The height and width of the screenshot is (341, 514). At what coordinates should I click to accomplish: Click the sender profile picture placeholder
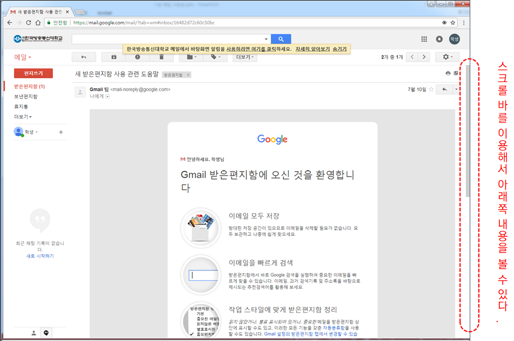pos(80,92)
